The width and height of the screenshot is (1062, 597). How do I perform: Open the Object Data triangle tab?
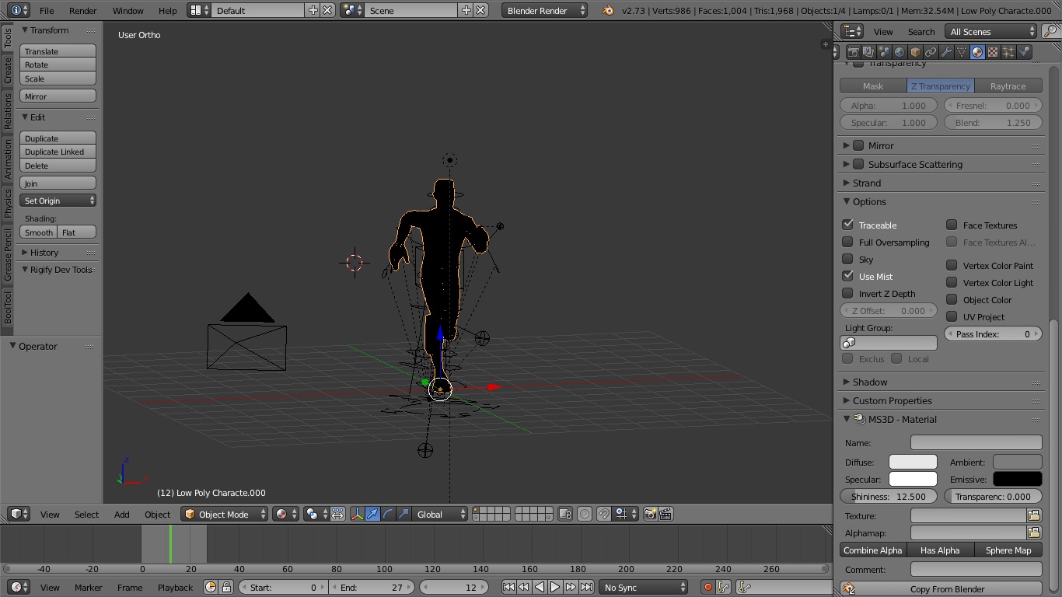point(962,52)
